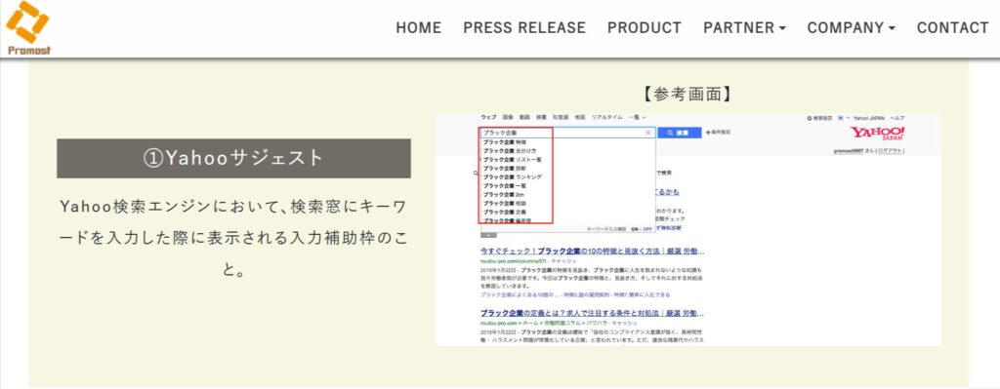The width and height of the screenshot is (1000, 389).
Task: Click the Promost logo
Action: tap(28, 28)
